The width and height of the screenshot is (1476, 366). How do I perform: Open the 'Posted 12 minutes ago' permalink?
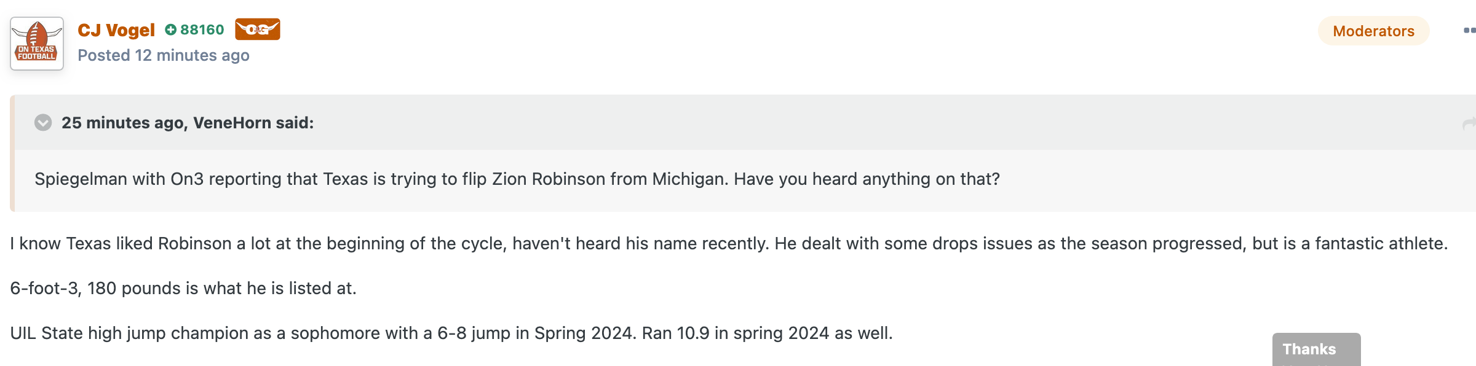164,55
